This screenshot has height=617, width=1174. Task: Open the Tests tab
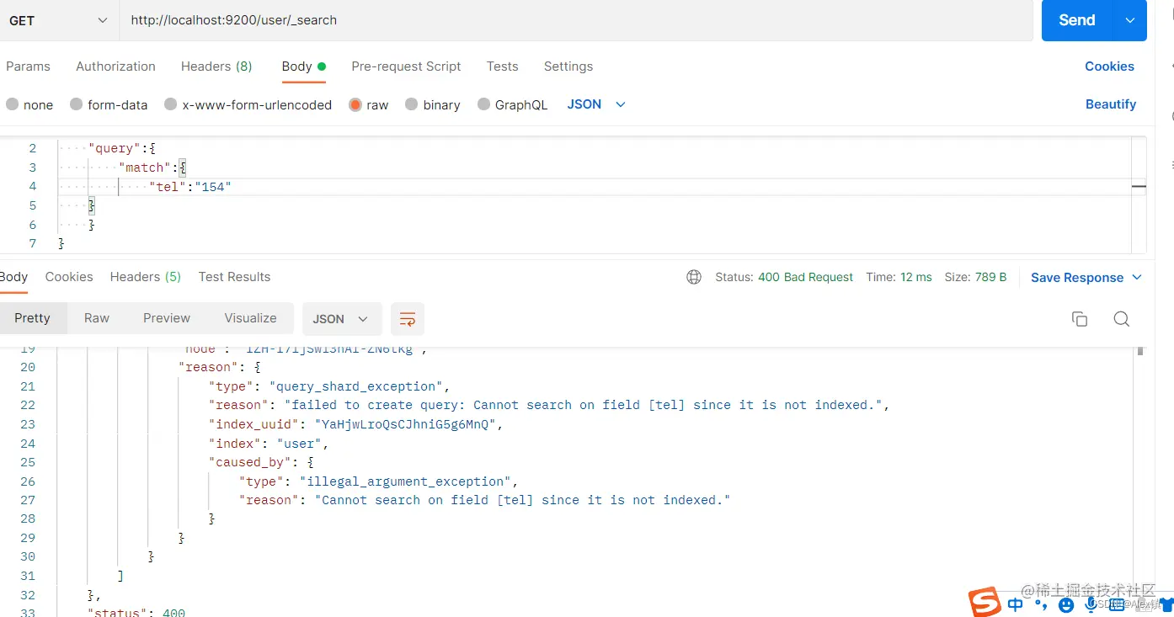[x=502, y=66]
